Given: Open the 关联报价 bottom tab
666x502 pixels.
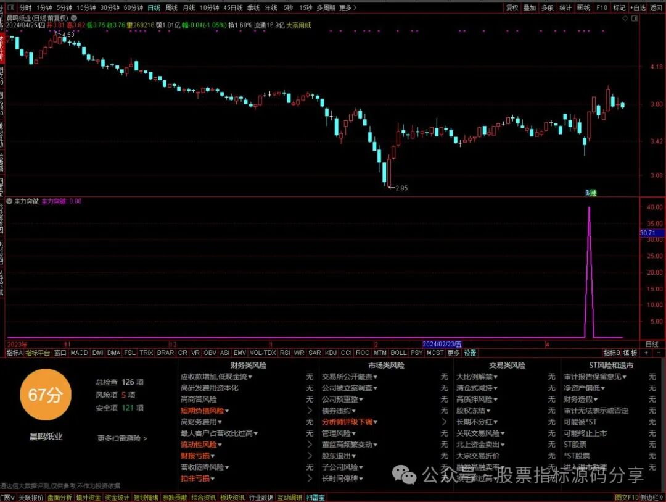Looking at the screenshot, I should click(x=31, y=497).
